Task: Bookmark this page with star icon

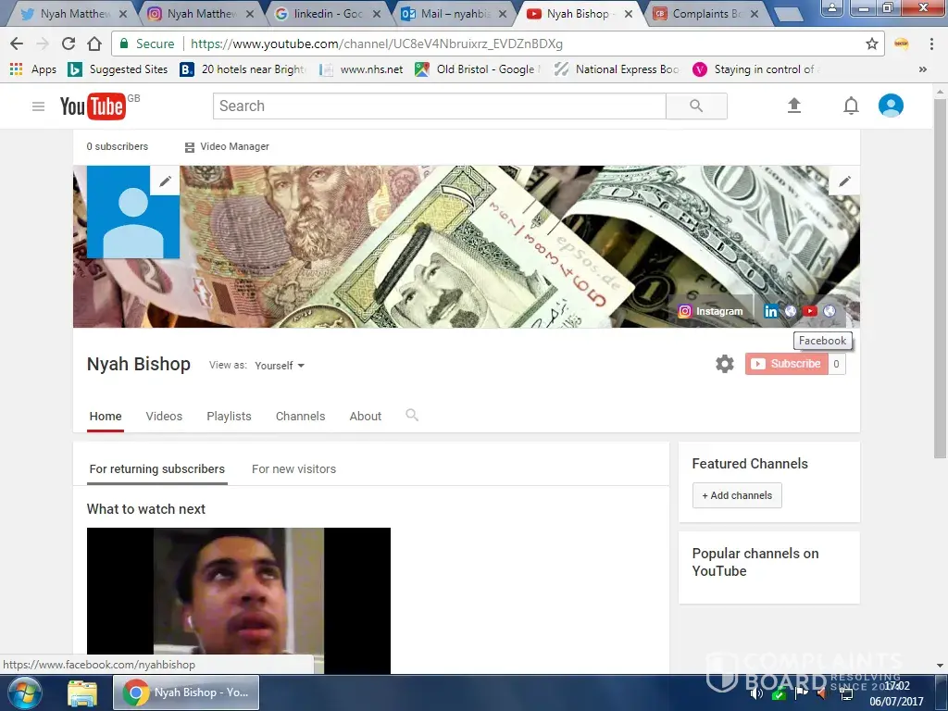Action: 871,44
